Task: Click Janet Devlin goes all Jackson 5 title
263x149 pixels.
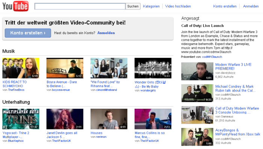Action: [x=62, y=135]
